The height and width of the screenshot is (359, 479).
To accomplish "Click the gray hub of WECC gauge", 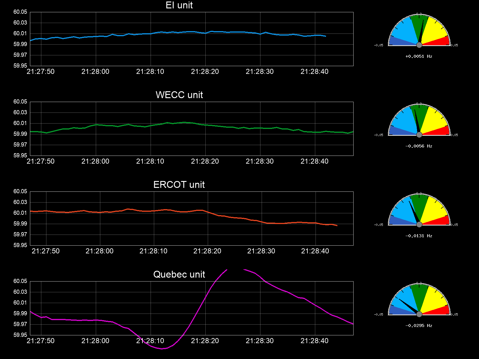I will tap(419, 135).
